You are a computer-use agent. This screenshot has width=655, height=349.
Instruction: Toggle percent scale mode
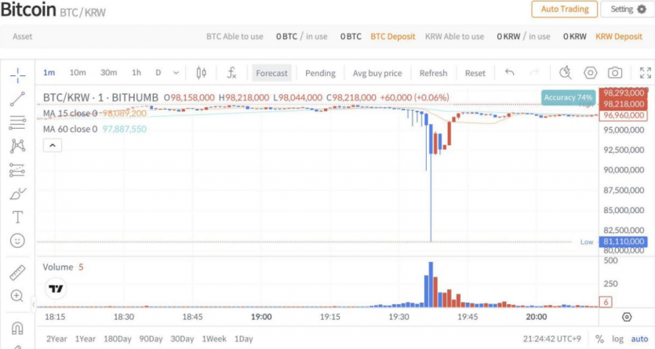tap(599, 339)
